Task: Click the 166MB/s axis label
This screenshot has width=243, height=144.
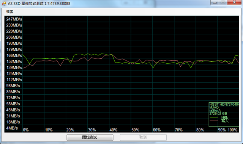Action: [14, 55]
